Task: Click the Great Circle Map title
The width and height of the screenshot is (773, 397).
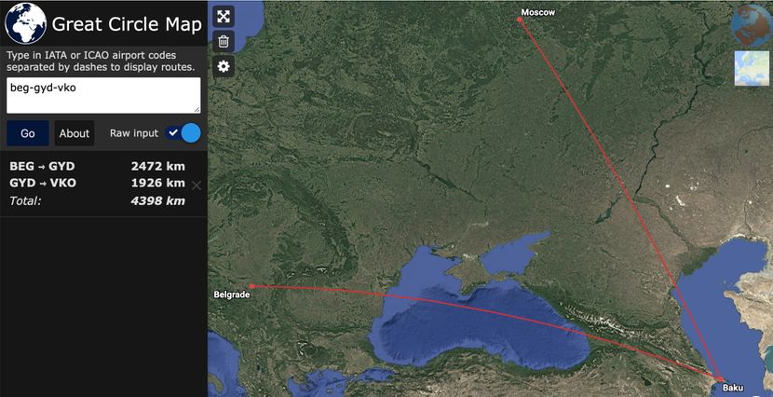Action: point(127,24)
